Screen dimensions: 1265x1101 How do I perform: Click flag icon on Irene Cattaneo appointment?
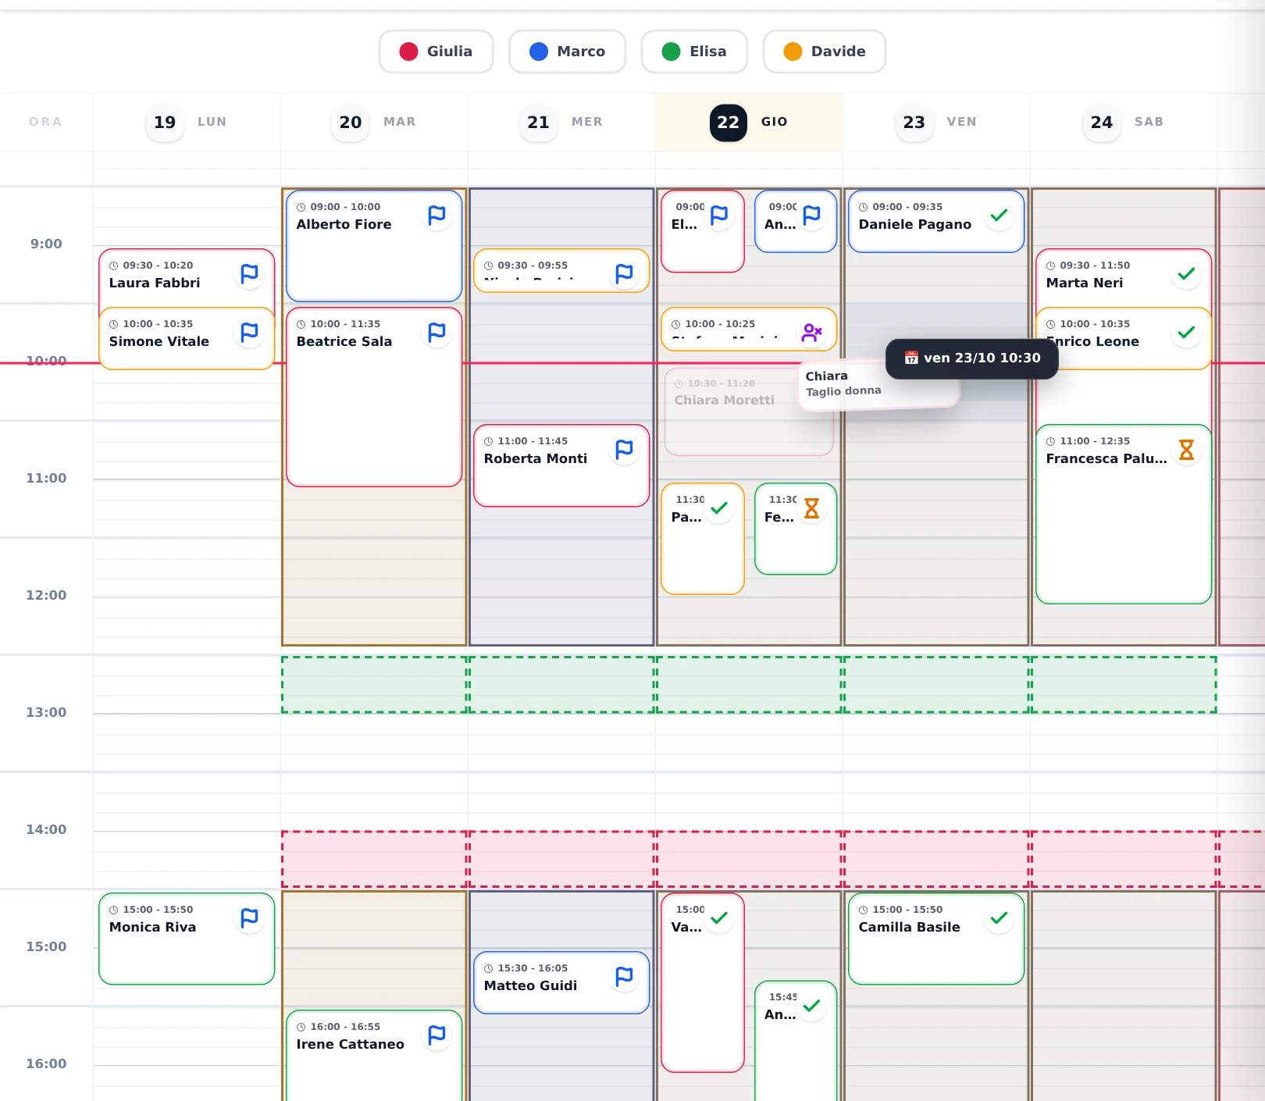[x=437, y=1035]
